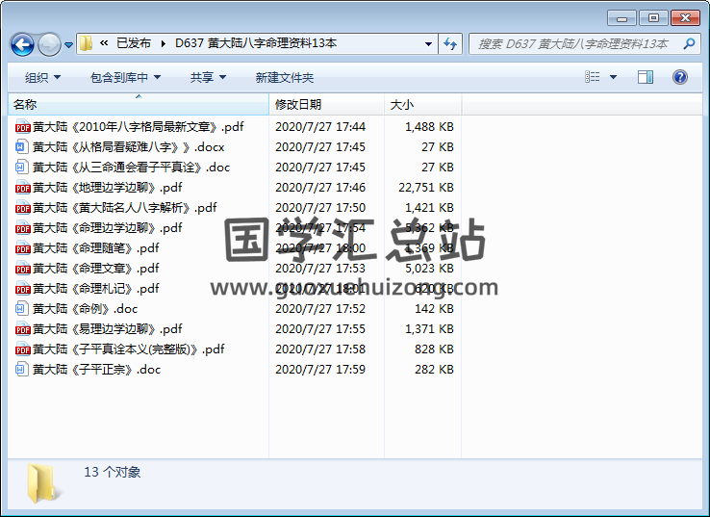Click the Back navigation arrow button
The height and width of the screenshot is (517, 710).
22,44
